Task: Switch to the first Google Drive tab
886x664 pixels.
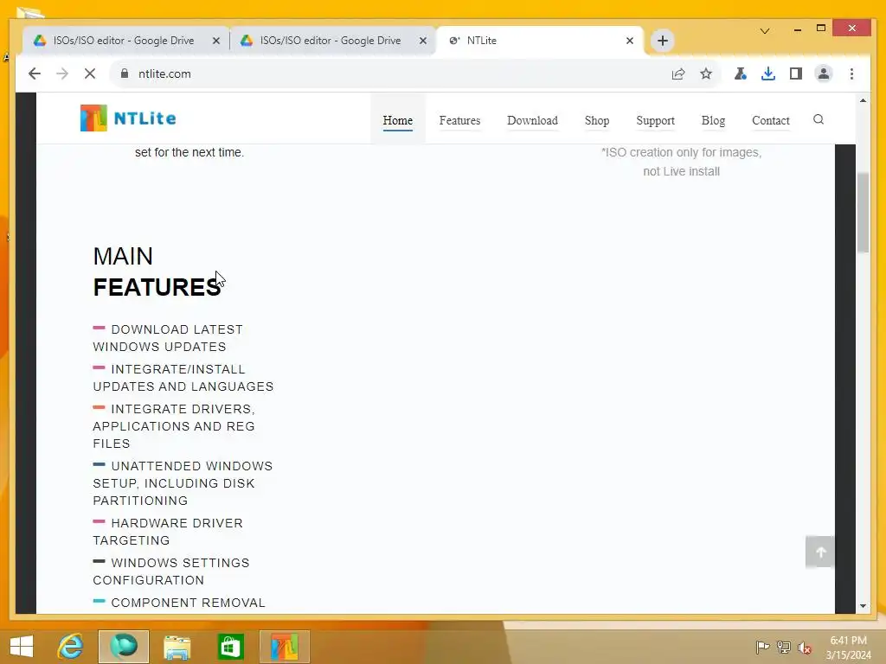Action: [123, 41]
